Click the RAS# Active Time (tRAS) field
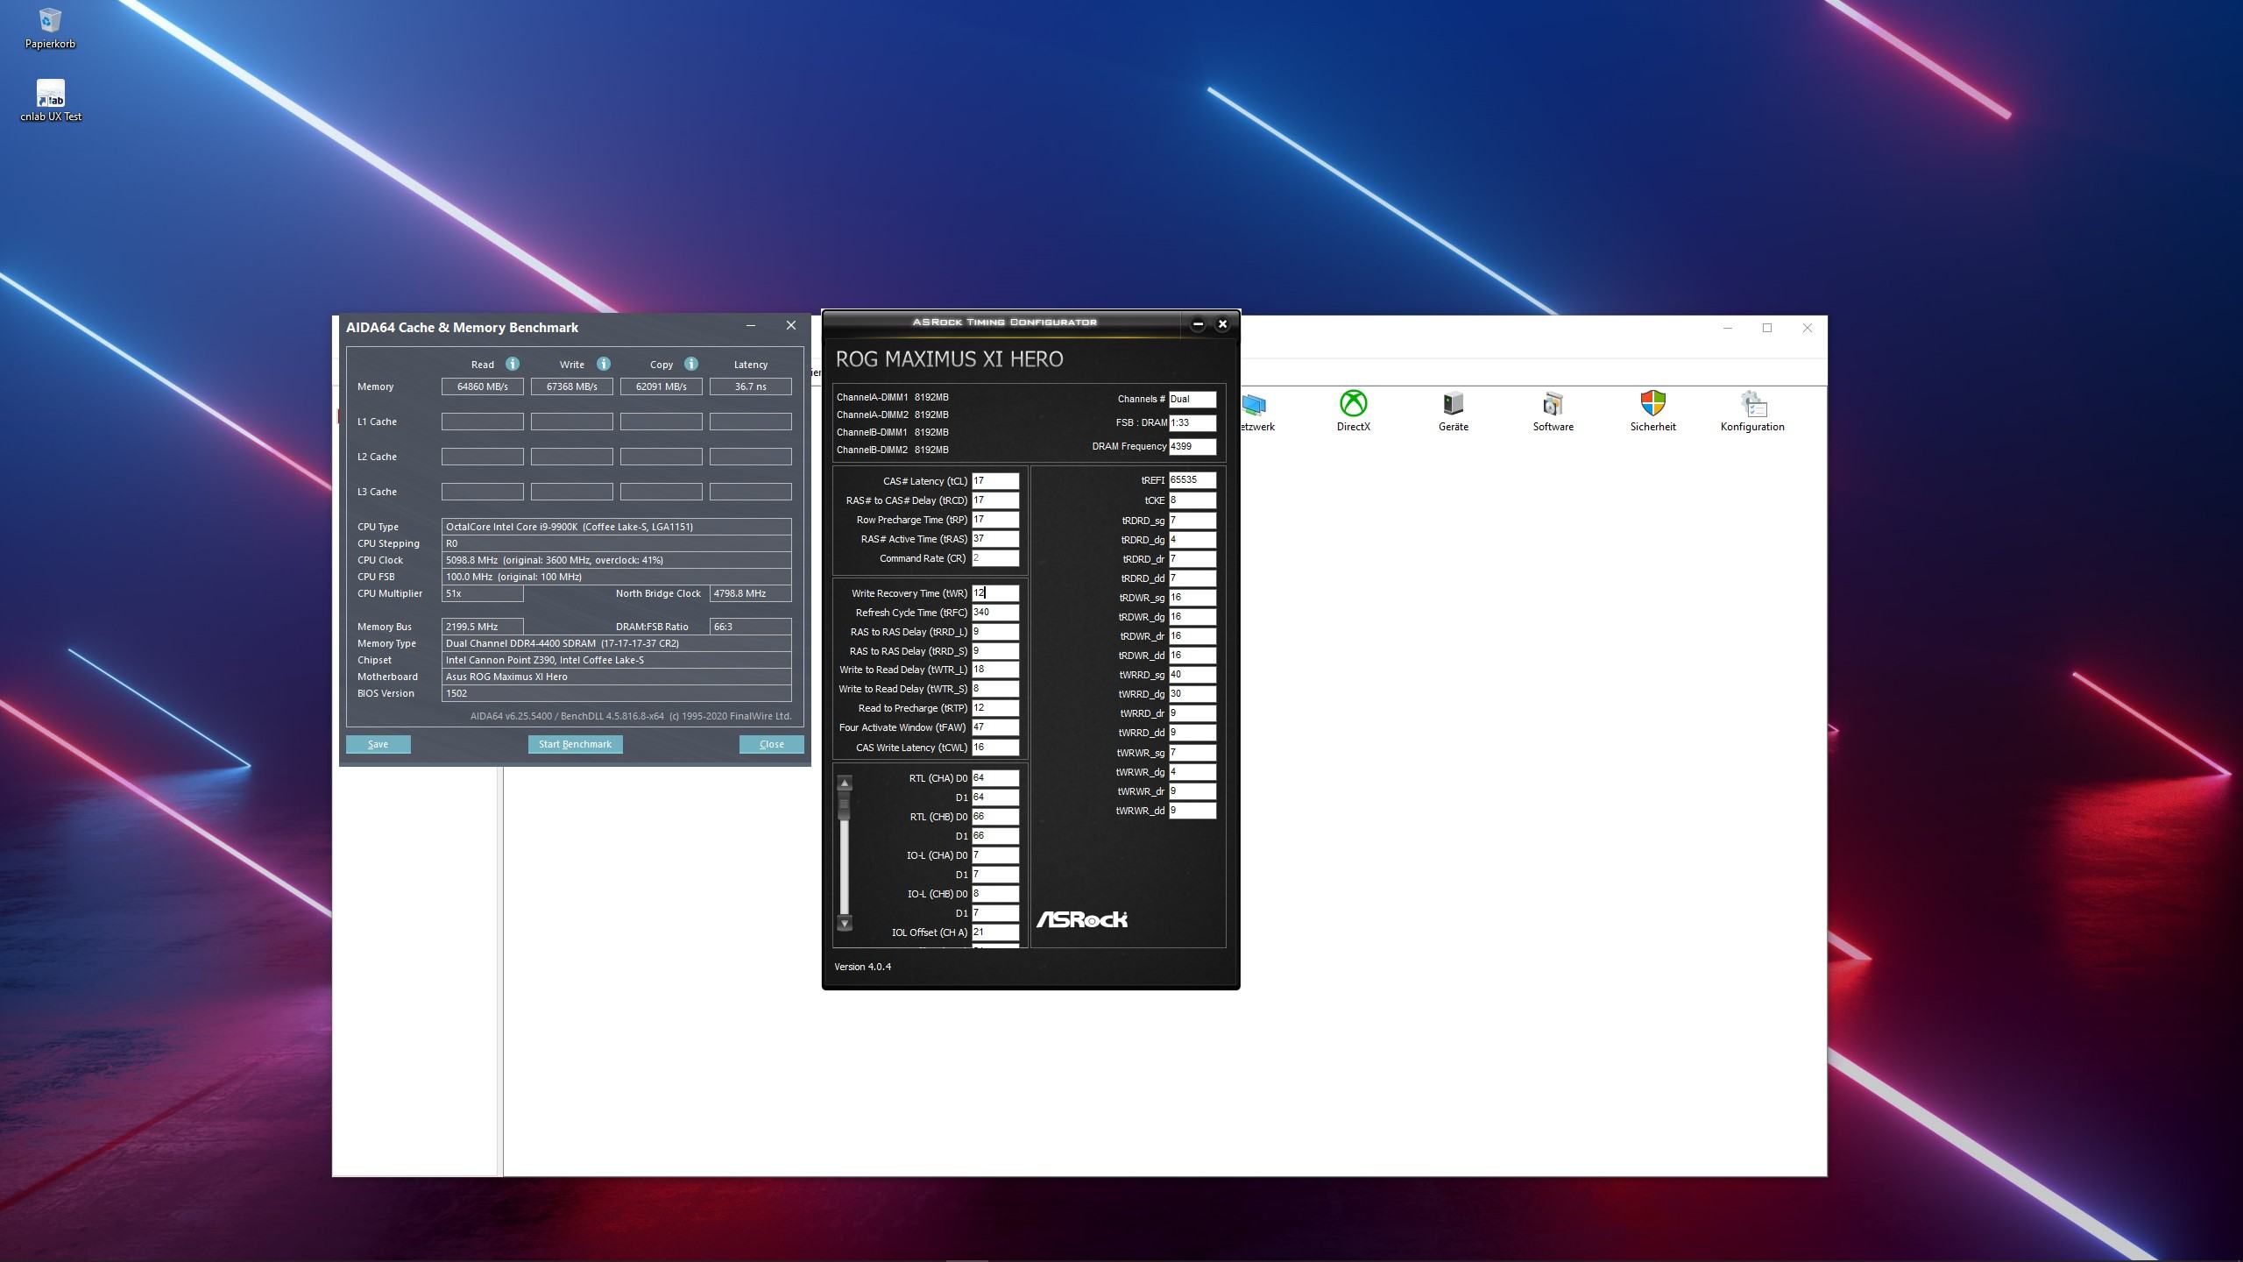This screenshot has width=2243, height=1262. tap(995, 539)
